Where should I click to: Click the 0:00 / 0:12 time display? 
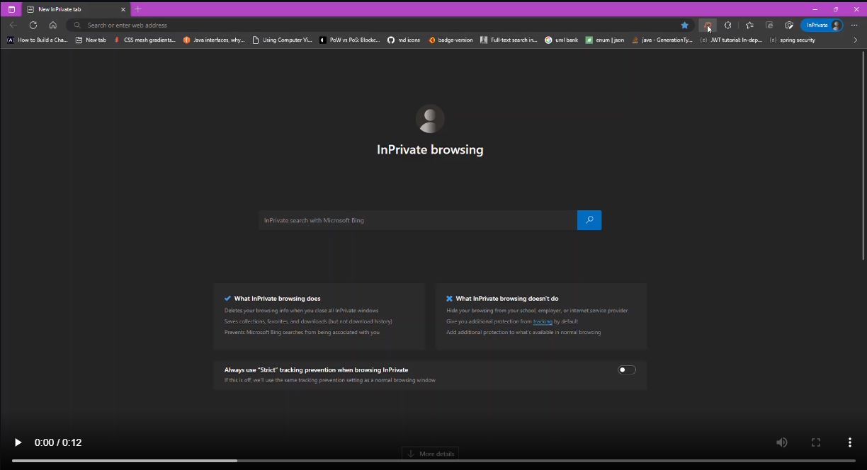tap(58, 442)
